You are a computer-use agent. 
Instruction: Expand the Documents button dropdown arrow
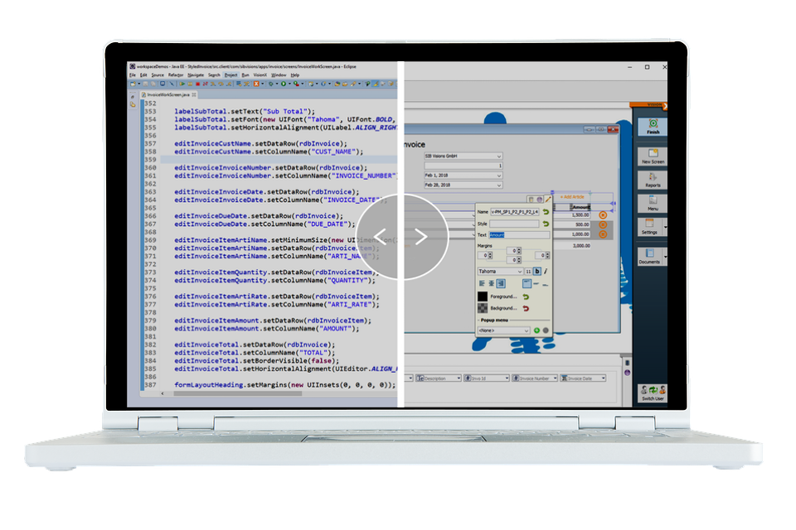point(665,256)
